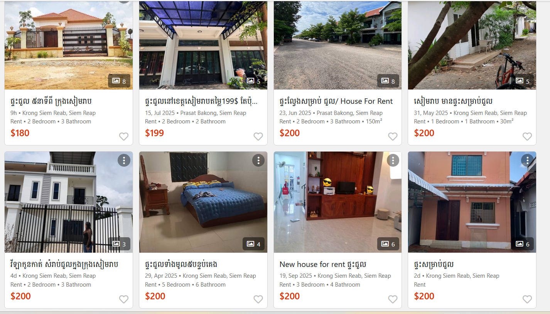The height and width of the screenshot is (314, 550).
Task: Open the blue canopy storefront photo
Action: pyautogui.click(x=203, y=46)
